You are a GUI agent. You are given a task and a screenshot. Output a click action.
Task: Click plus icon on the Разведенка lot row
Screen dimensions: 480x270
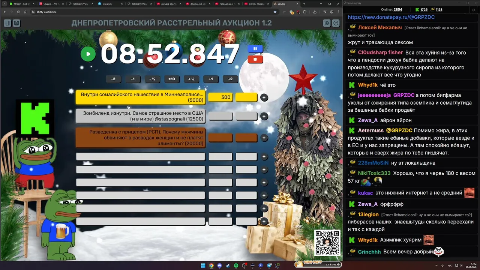[x=264, y=138]
